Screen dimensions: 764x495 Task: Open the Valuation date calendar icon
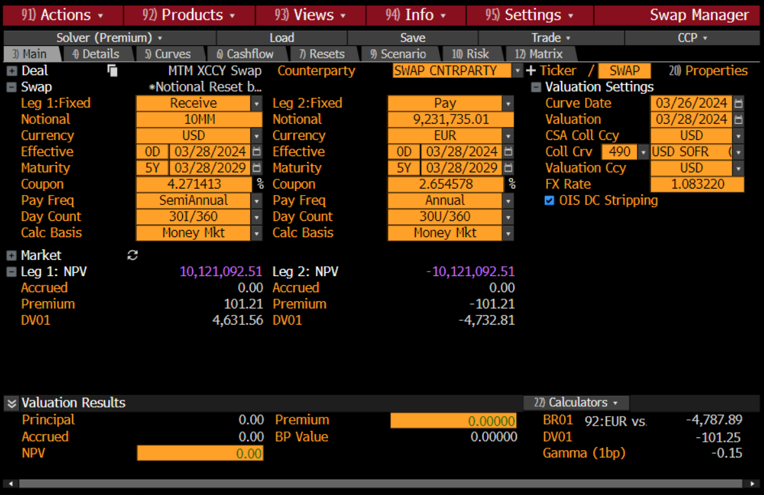tap(739, 119)
